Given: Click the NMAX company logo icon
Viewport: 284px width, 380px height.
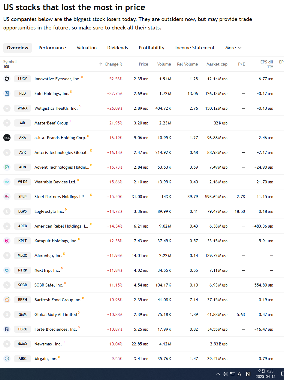Looking at the screenshot, I should (x=7, y=344).
